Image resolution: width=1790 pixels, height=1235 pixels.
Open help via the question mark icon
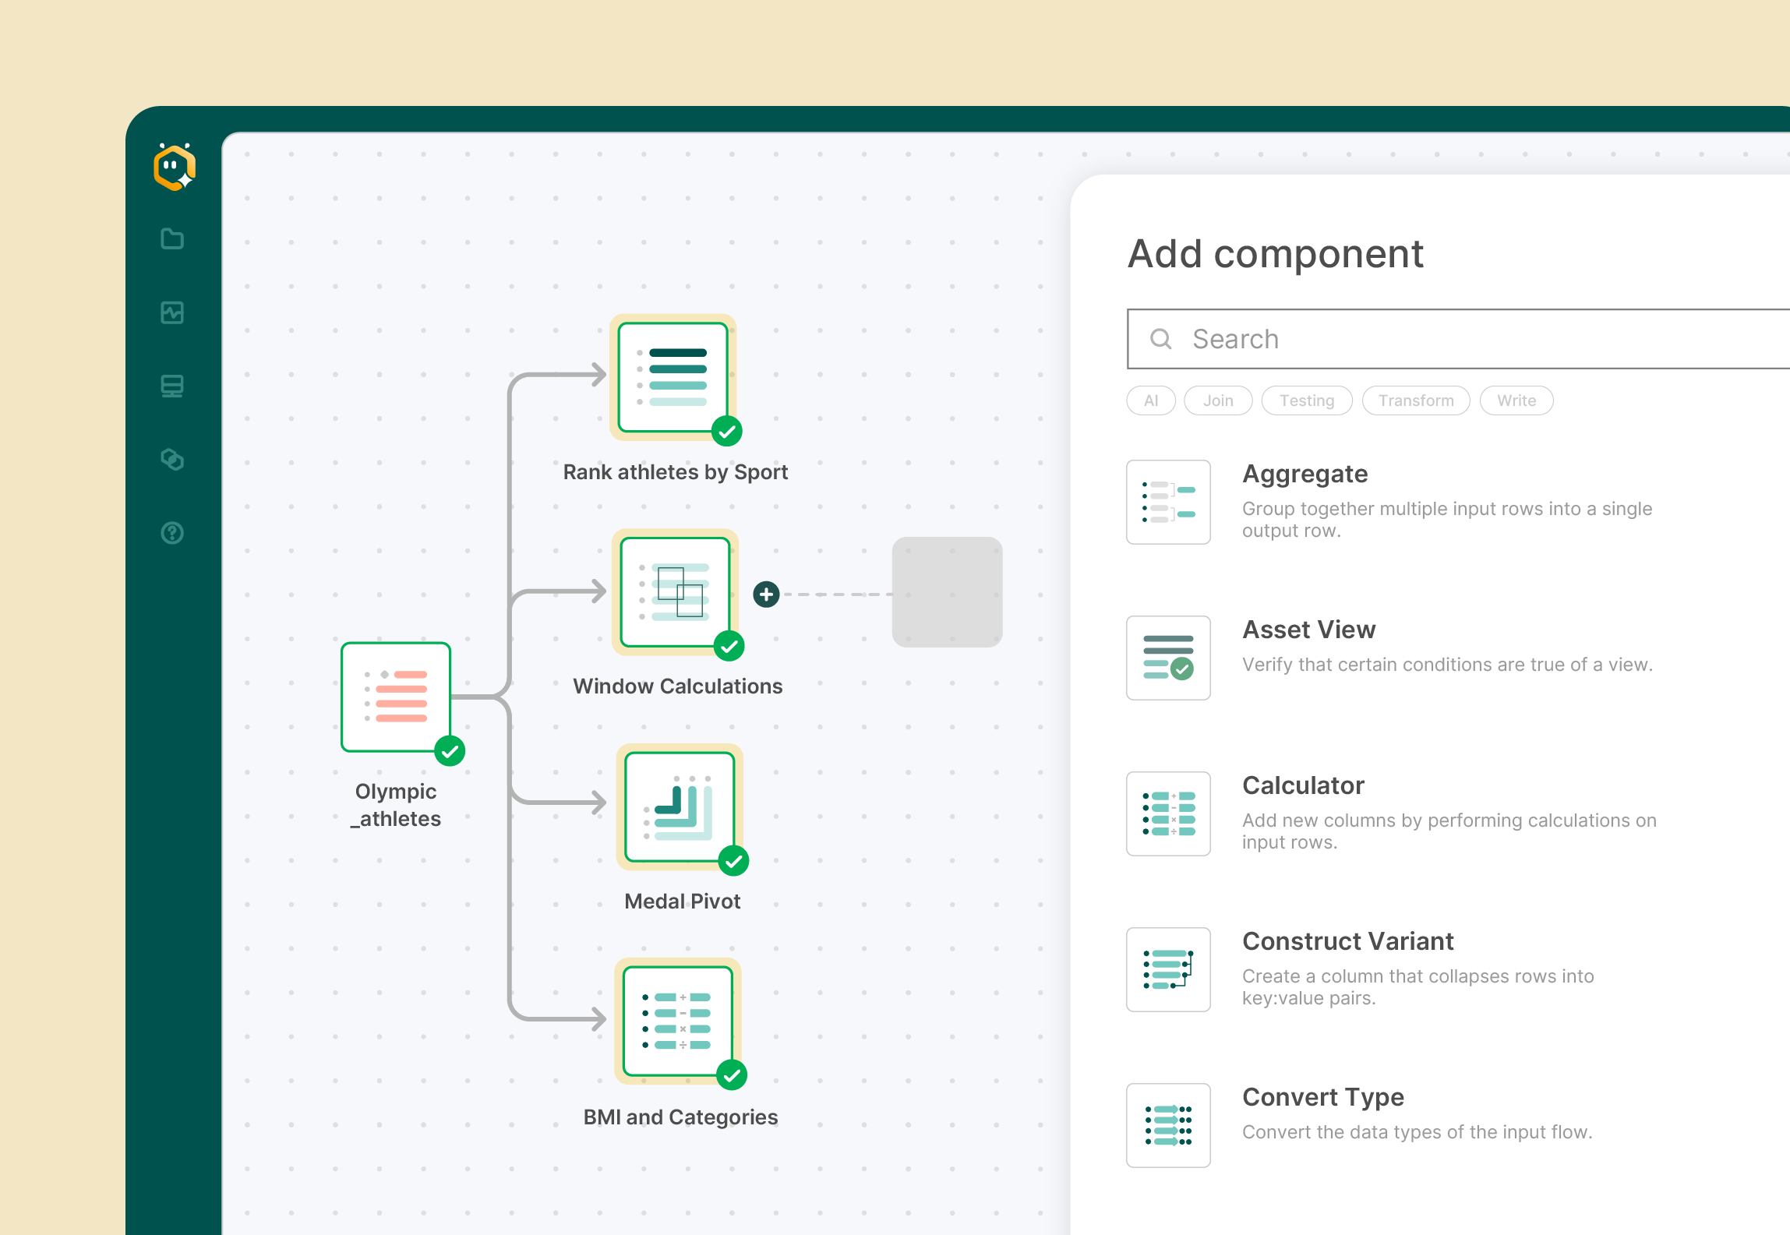tap(173, 533)
